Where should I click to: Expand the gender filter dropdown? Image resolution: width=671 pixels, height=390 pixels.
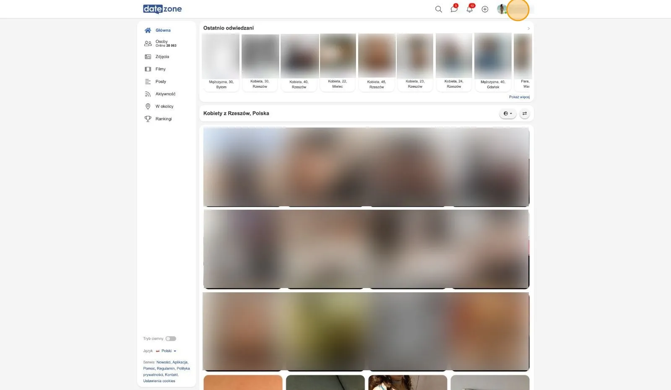click(x=508, y=114)
